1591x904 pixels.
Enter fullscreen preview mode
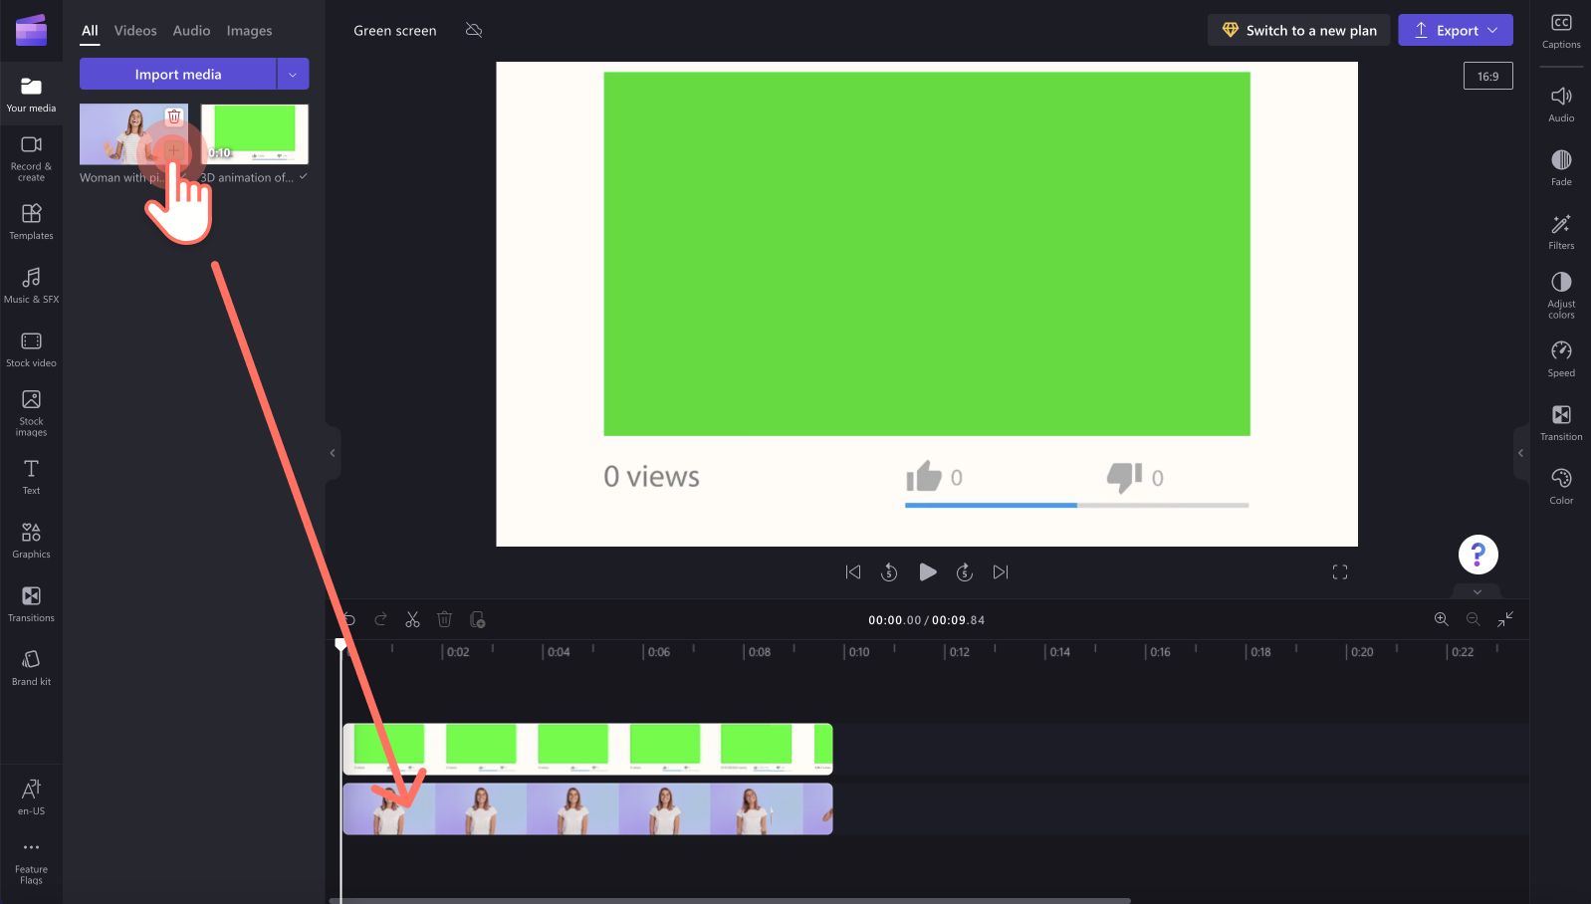tap(1340, 571)
